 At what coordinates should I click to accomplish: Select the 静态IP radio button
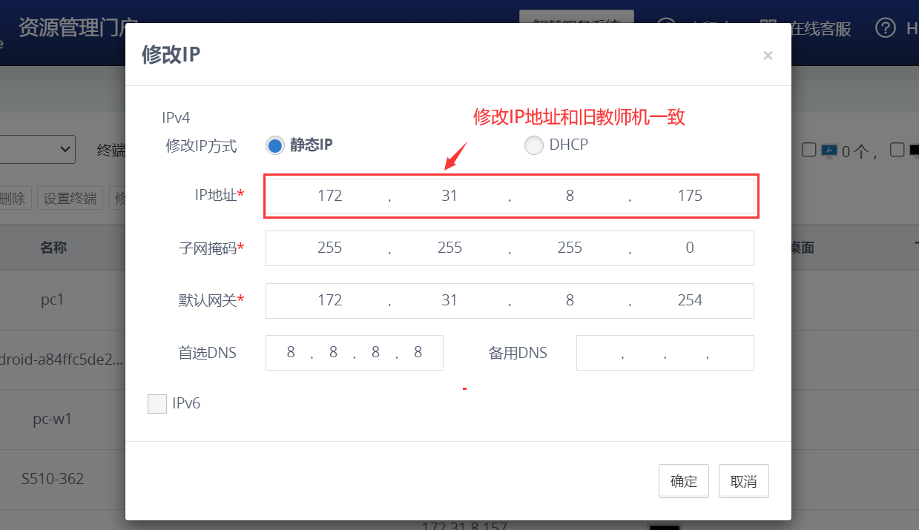[x=274, y=145]
